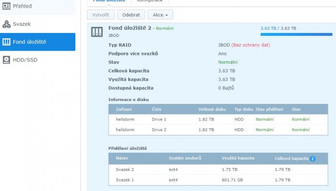Sort by Velikost disku column header

(x=212, y=110)
